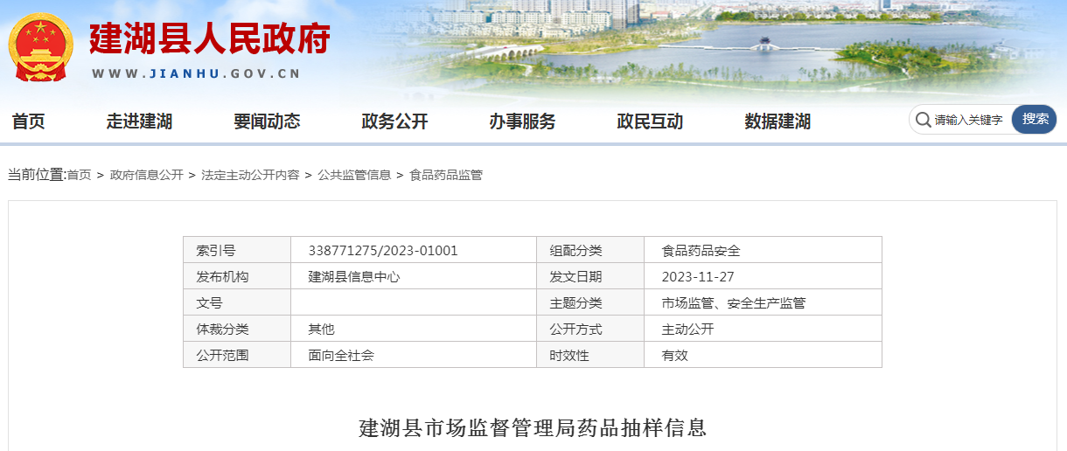The height and width of the screenshot is (451, 1067).
Task: Open the 走进建湖 nav menu
Action: tap(139, 121)
